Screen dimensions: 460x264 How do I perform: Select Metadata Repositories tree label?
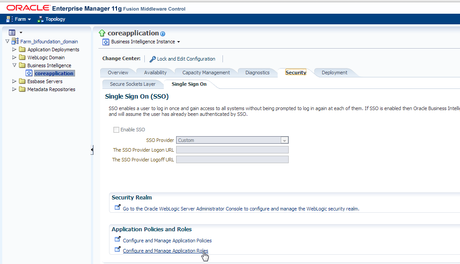point(51,89)
